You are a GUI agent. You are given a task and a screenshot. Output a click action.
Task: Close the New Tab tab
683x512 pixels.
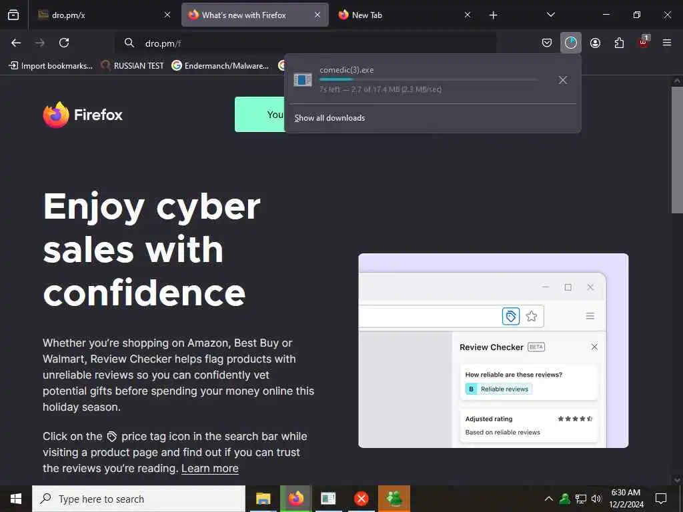click(468, 15)
